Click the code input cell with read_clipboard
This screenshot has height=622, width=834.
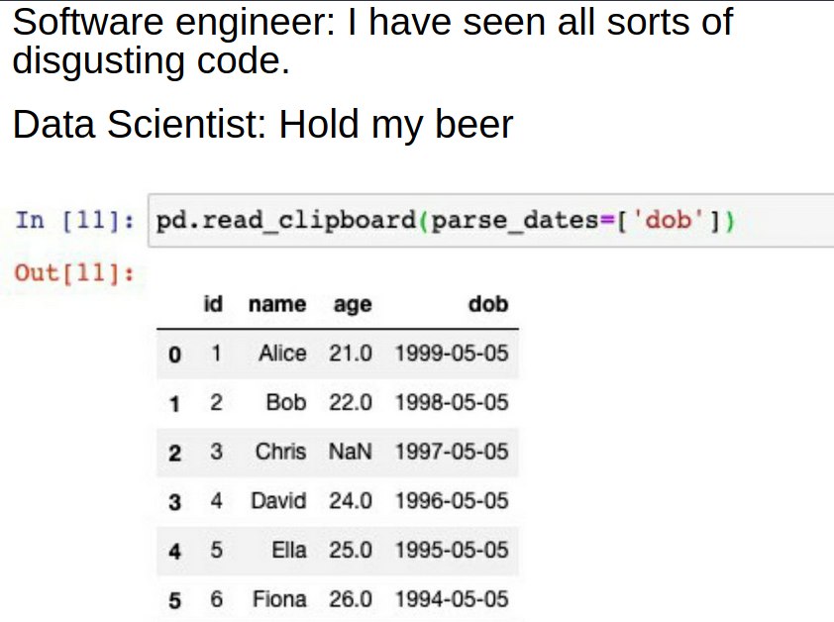491,220
